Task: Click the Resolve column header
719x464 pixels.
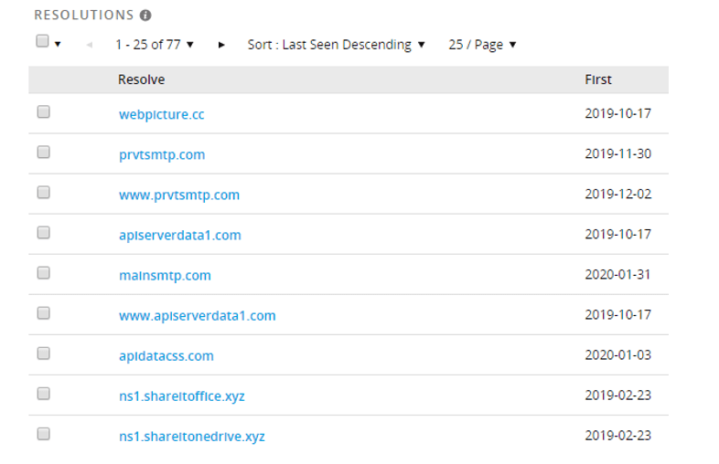Action: click(141, 79)
